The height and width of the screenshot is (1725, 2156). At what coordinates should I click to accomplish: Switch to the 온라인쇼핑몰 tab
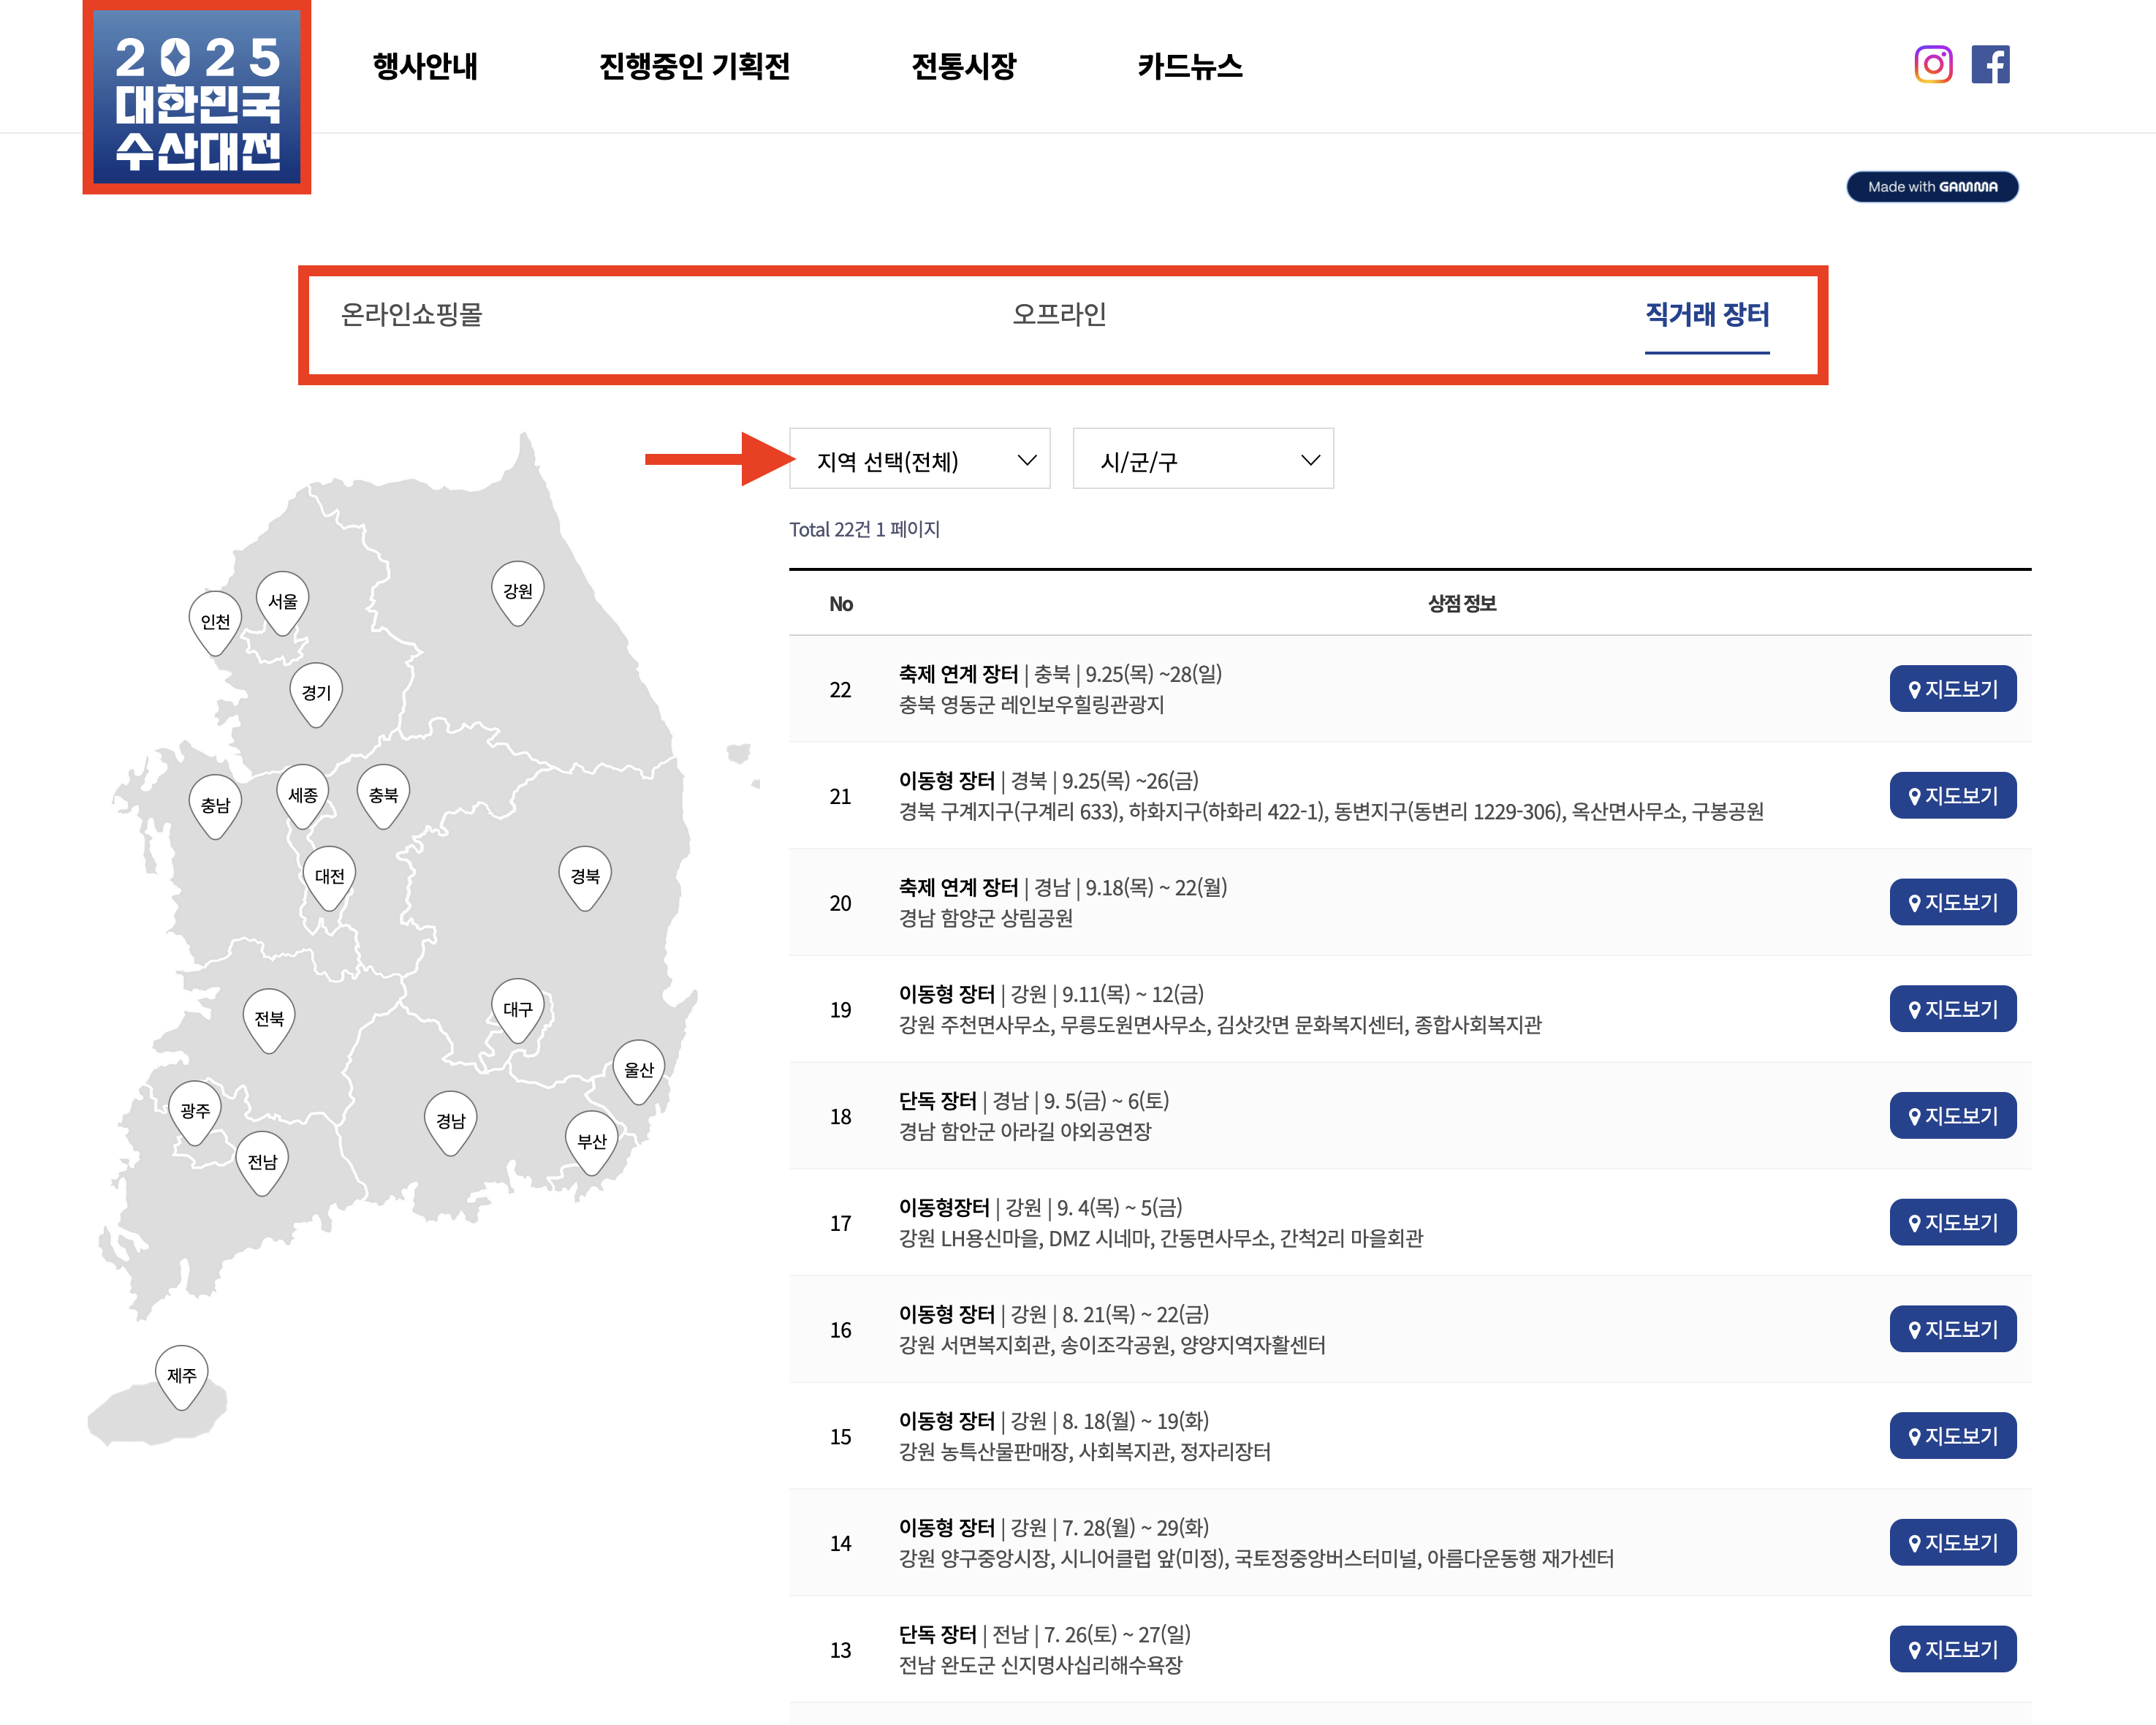[411, 315]
